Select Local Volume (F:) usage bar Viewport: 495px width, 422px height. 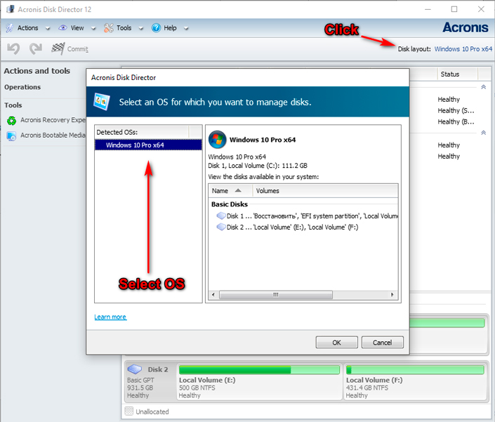click(415, 369)
